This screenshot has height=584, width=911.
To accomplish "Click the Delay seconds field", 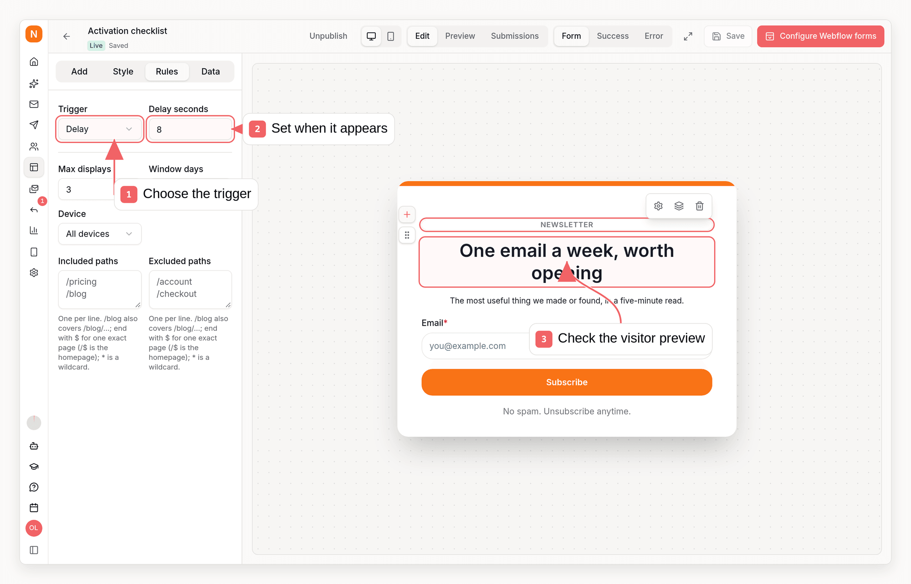I will coord(190,129).
